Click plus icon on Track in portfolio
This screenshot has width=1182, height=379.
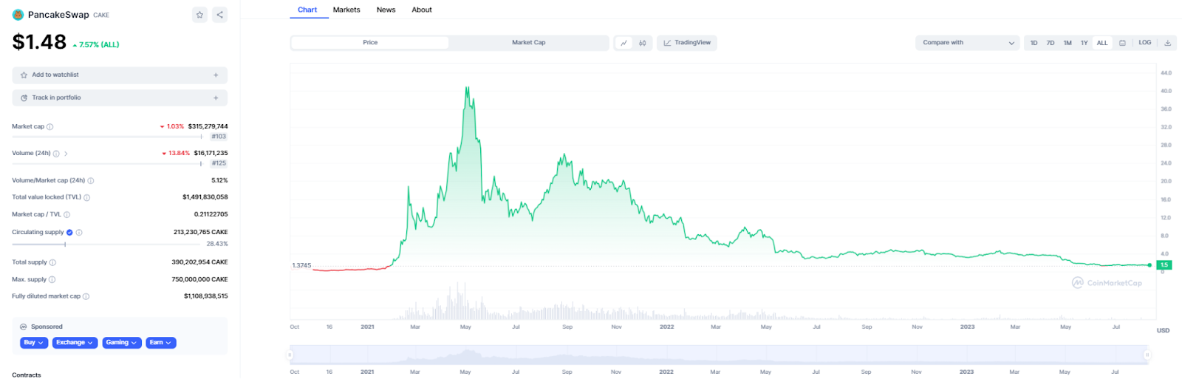point(216,98)
